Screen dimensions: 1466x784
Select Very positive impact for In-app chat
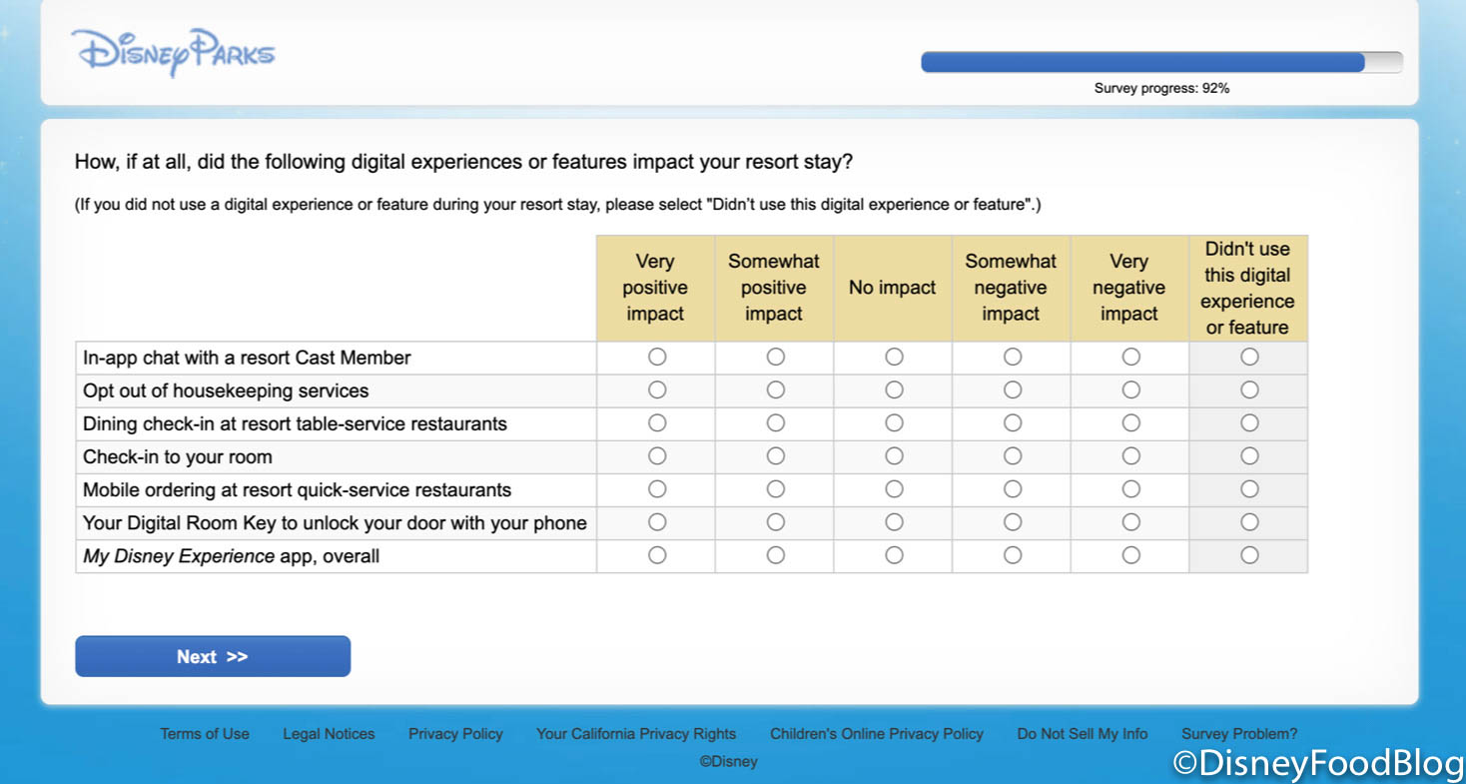pyautogui.click(x=657, y=358)
